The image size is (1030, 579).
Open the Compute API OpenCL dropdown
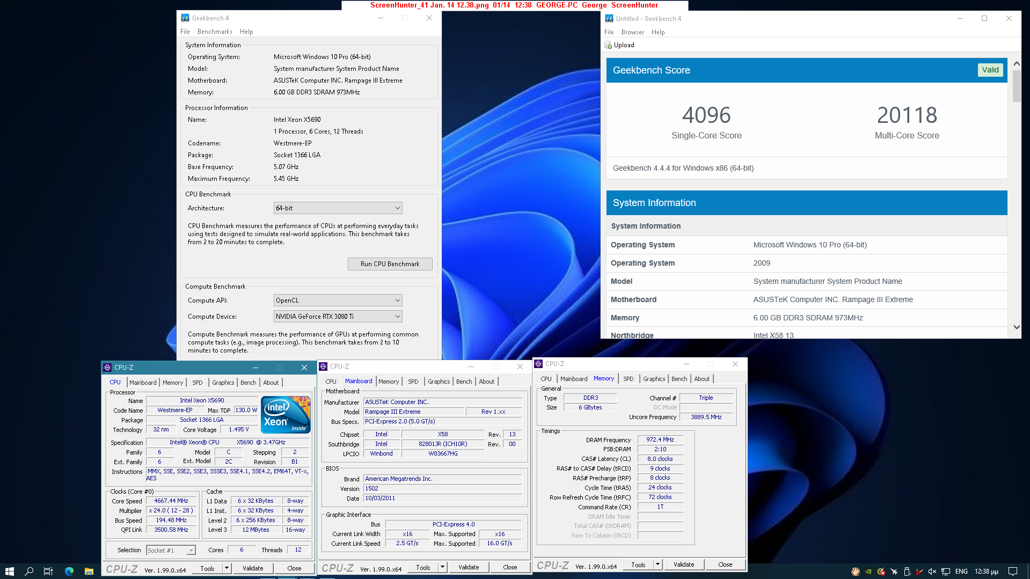pyautogui.click(x=338, y=301)
